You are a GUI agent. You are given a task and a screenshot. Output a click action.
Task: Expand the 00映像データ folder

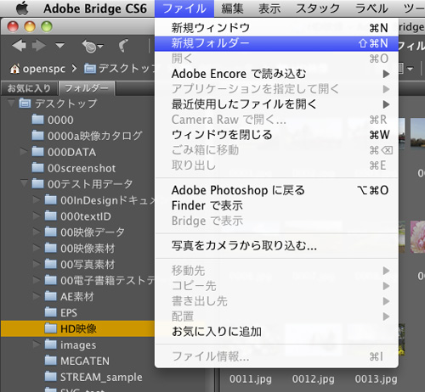[37, 232]
